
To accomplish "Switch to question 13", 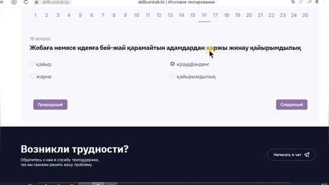I will [x=170, y=15].
